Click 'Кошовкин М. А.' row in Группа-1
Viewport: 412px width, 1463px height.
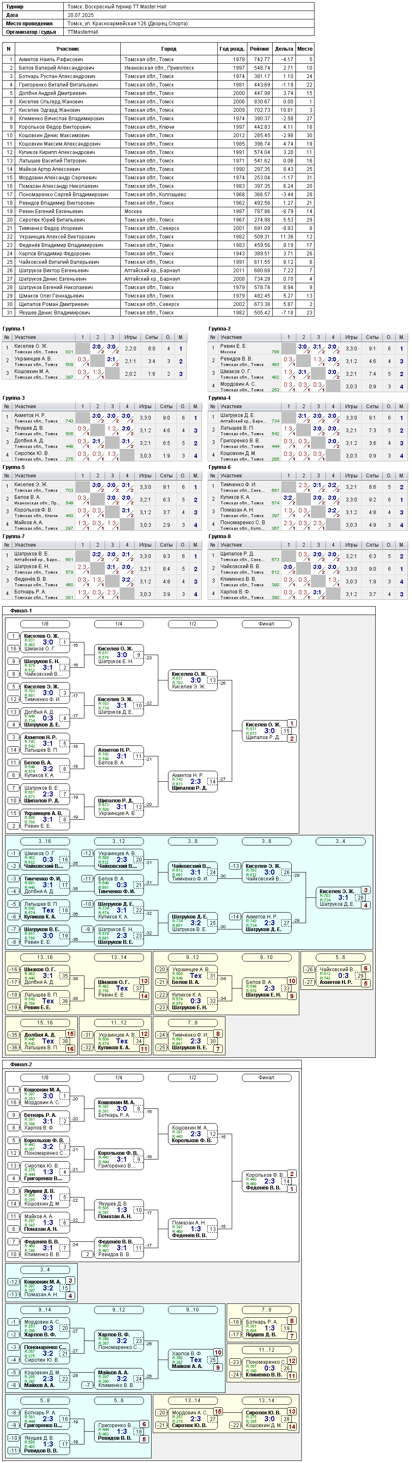pos(95,374)
